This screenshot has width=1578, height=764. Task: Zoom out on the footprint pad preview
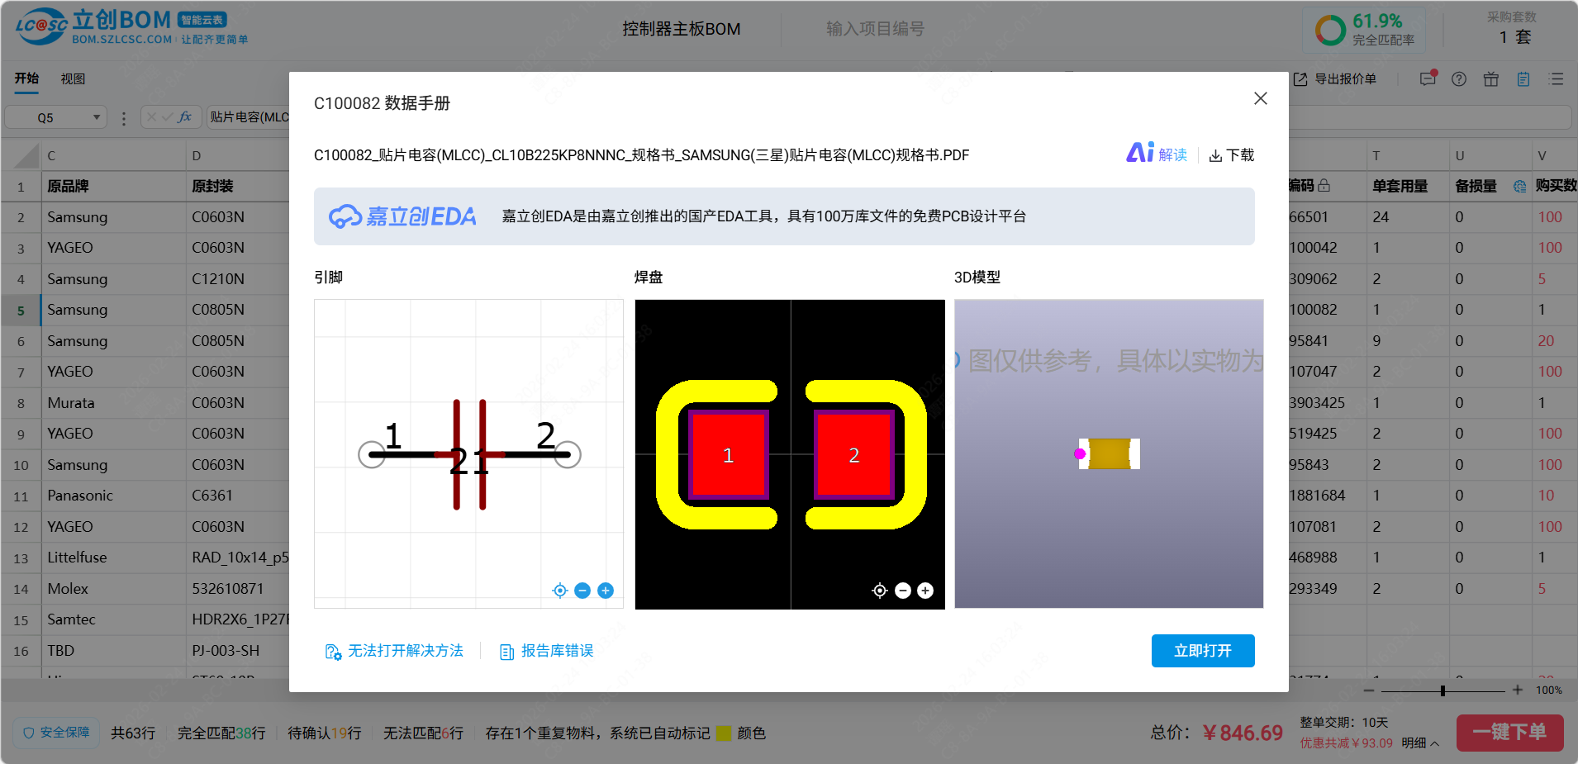tap(903, 591)
